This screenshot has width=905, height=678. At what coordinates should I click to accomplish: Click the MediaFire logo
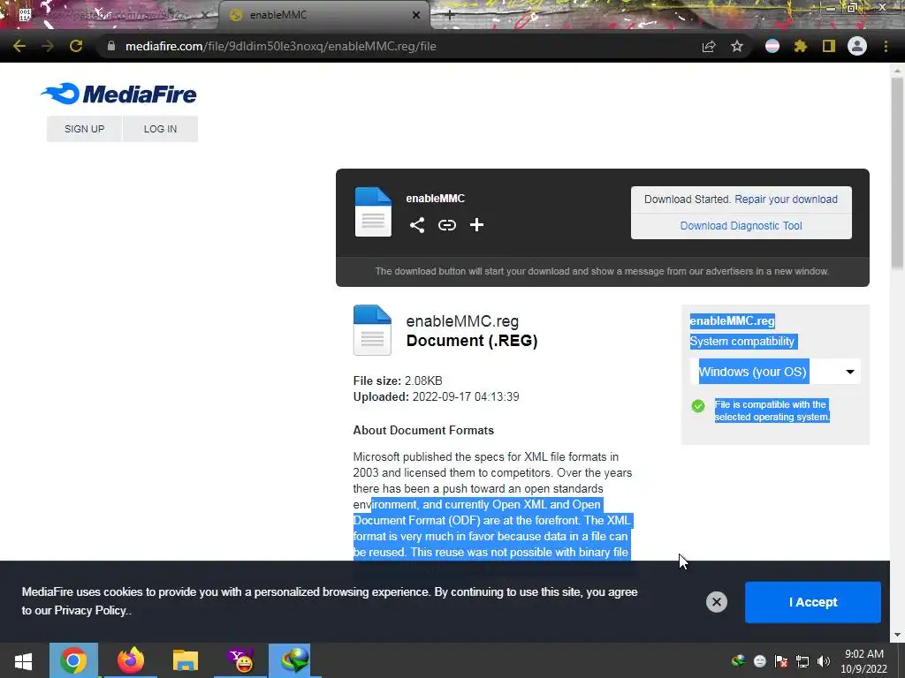(x=119, y=94)
